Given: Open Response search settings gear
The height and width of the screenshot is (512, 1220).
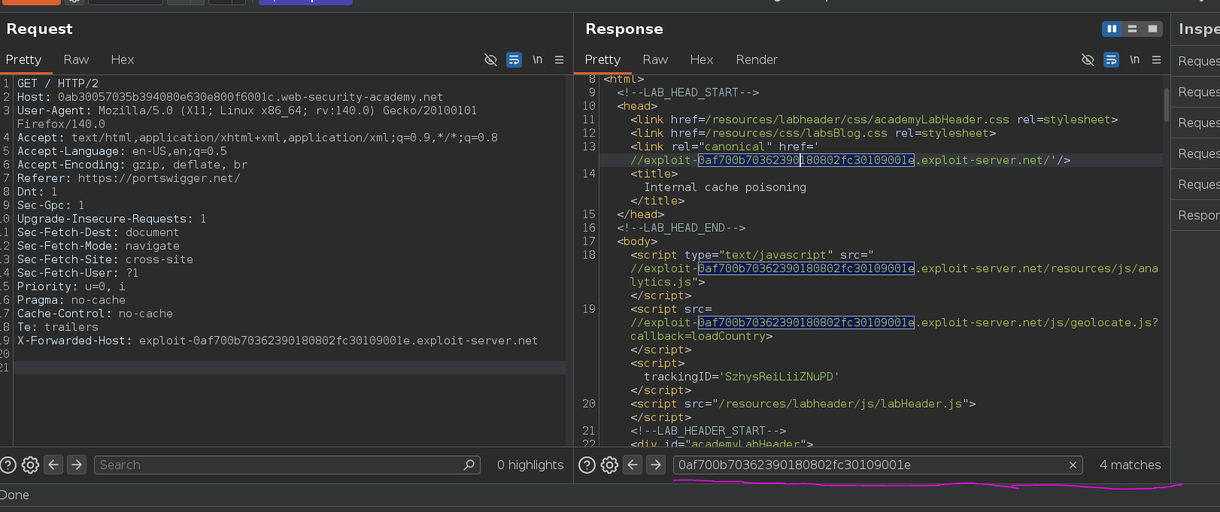Looking at the screenshot, I should coord(609,465).
